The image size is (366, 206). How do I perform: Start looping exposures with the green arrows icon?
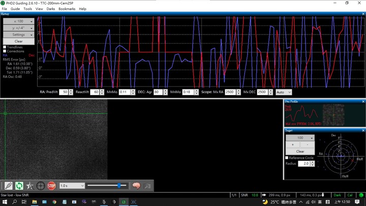click(x=19, y=186)
